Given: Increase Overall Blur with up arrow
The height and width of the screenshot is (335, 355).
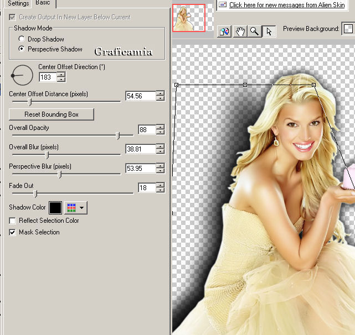Looking at the screenshot, I should (x=160, y=146).
